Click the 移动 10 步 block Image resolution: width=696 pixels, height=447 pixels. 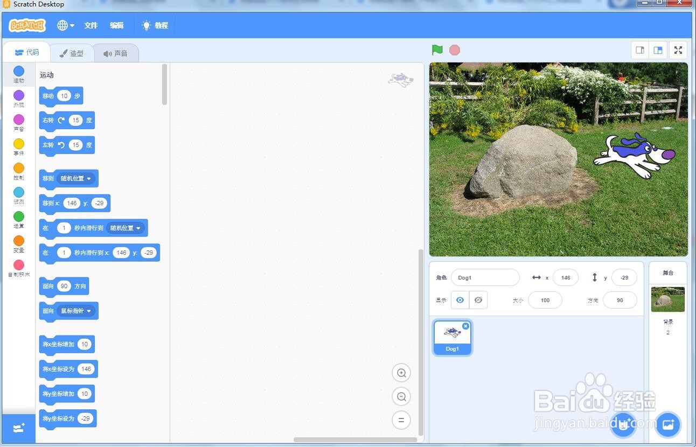point(61,96)
